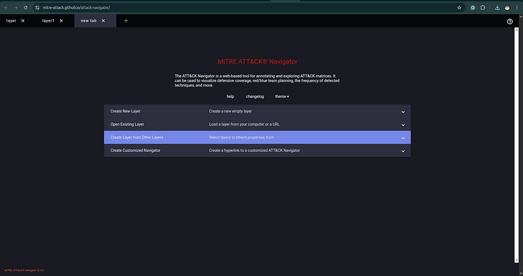Click 'Create Layer from Other Layers' label
Image resolution: width=523 pixels, height=276 pixels.
137,137
